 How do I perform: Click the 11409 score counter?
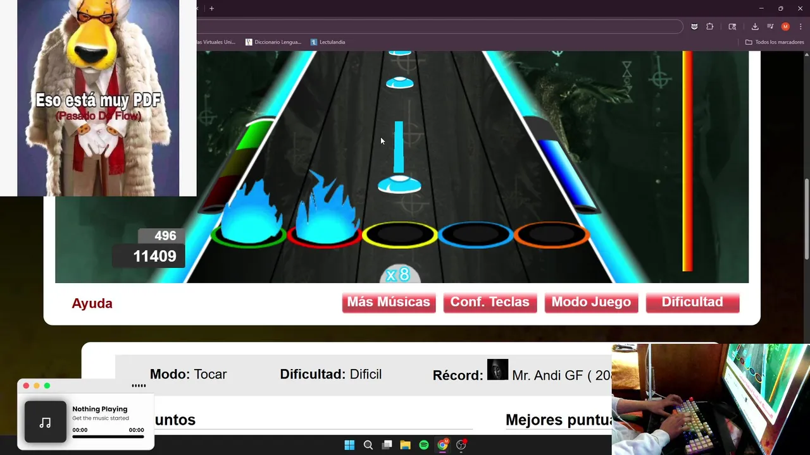click(149, 256)
